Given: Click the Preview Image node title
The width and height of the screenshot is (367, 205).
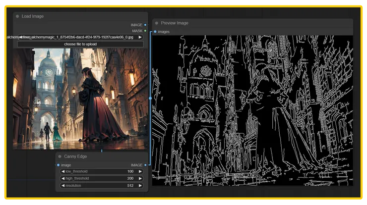Looking at the screenshot, I should pyautogui.click(x=175, y=23).
